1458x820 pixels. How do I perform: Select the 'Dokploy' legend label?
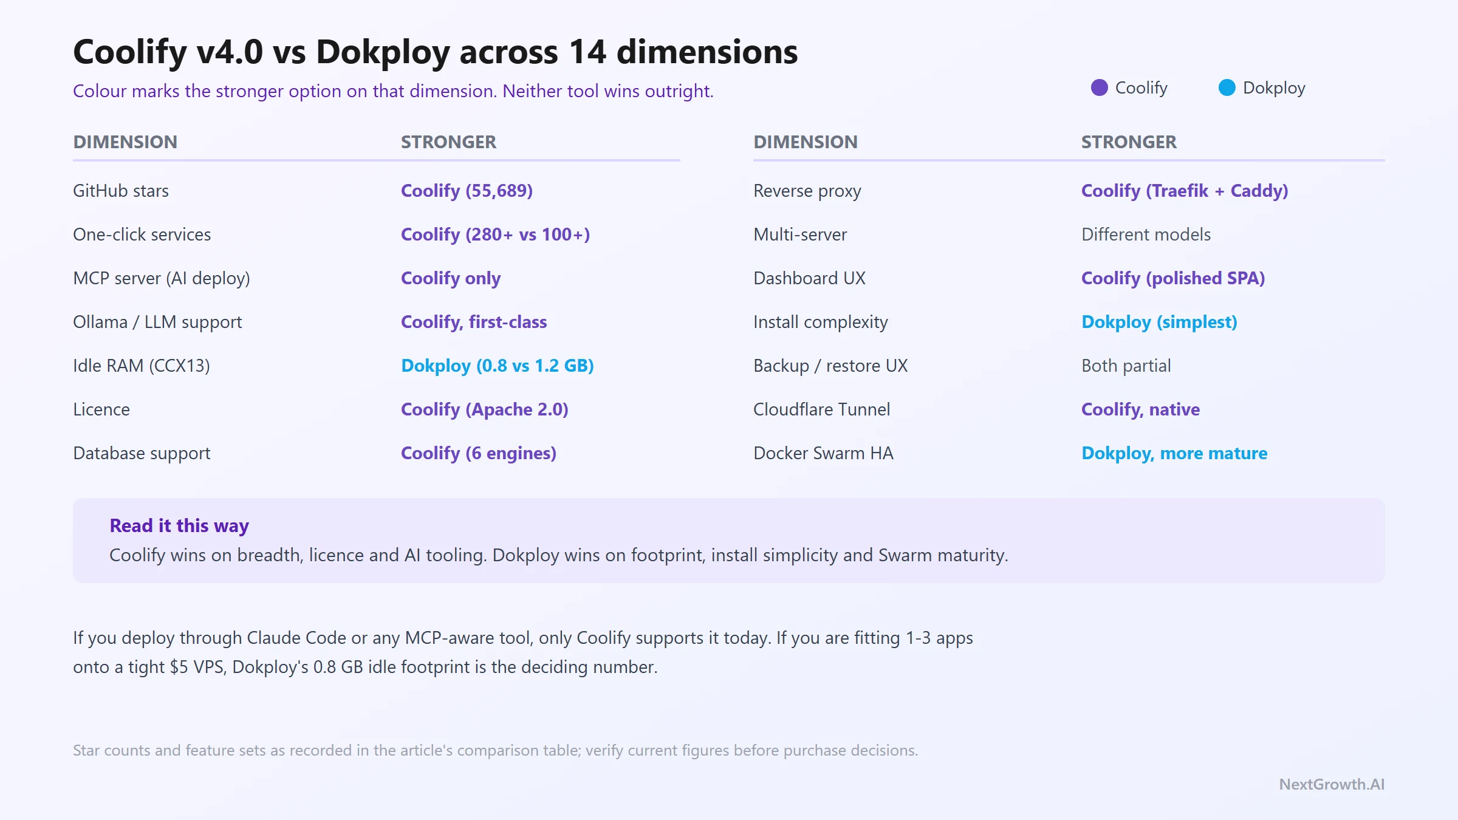[x=1274, y=88]
